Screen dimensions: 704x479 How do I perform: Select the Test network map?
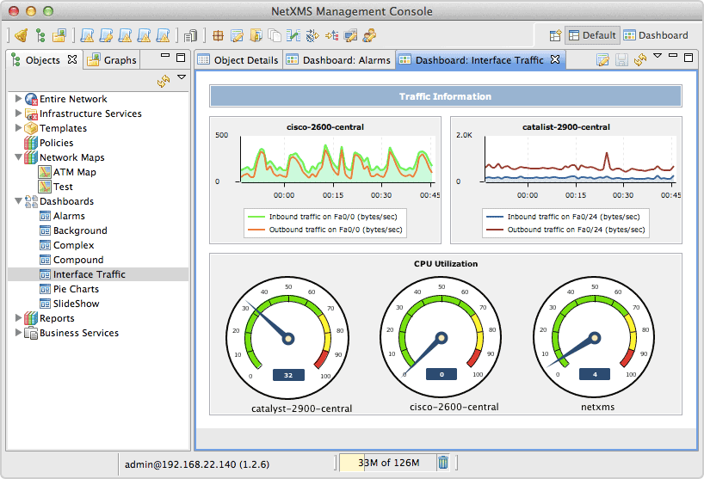pyautogui.click(x=56, y=187)
